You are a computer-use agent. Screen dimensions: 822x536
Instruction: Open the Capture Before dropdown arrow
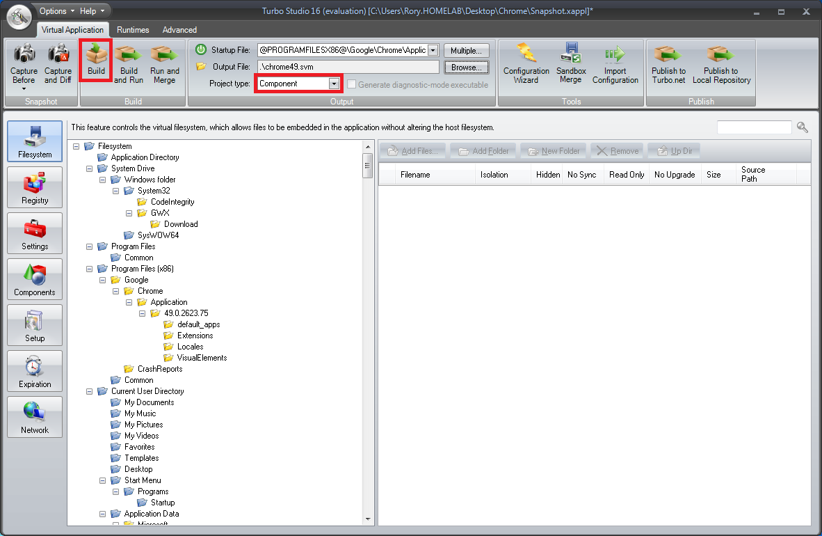coord(24,88)
